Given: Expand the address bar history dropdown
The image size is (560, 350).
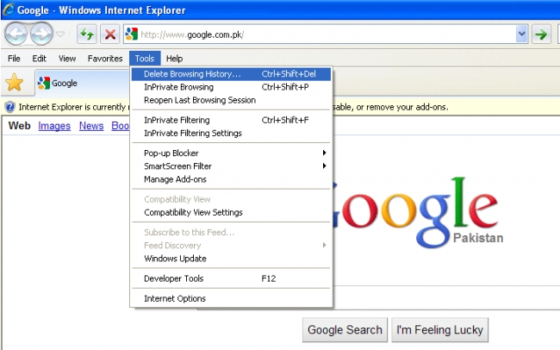Looking at the screenshot, I should [x=522, y=34].
